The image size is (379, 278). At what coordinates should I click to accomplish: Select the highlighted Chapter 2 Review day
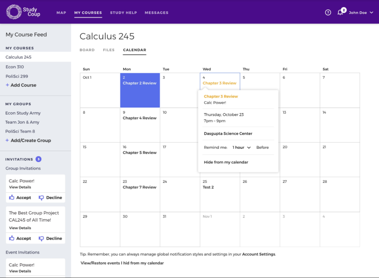pos(140,90)
